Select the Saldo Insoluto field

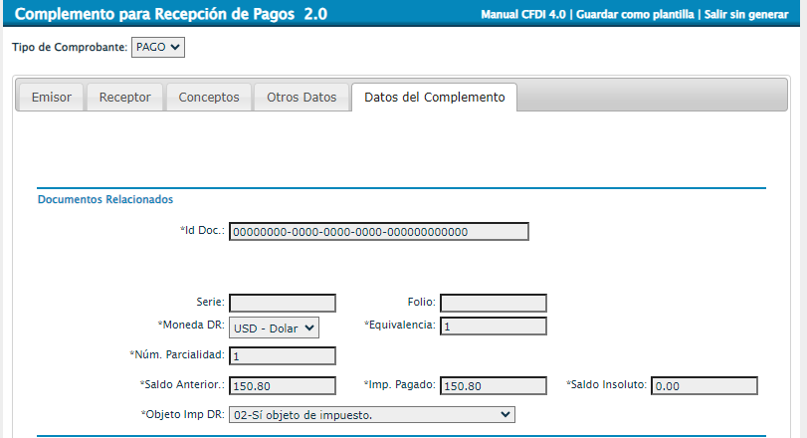[704, 385]
